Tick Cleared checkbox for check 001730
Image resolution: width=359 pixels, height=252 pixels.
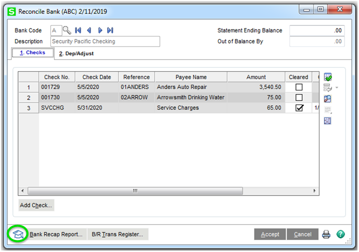(x=299, y=97)
